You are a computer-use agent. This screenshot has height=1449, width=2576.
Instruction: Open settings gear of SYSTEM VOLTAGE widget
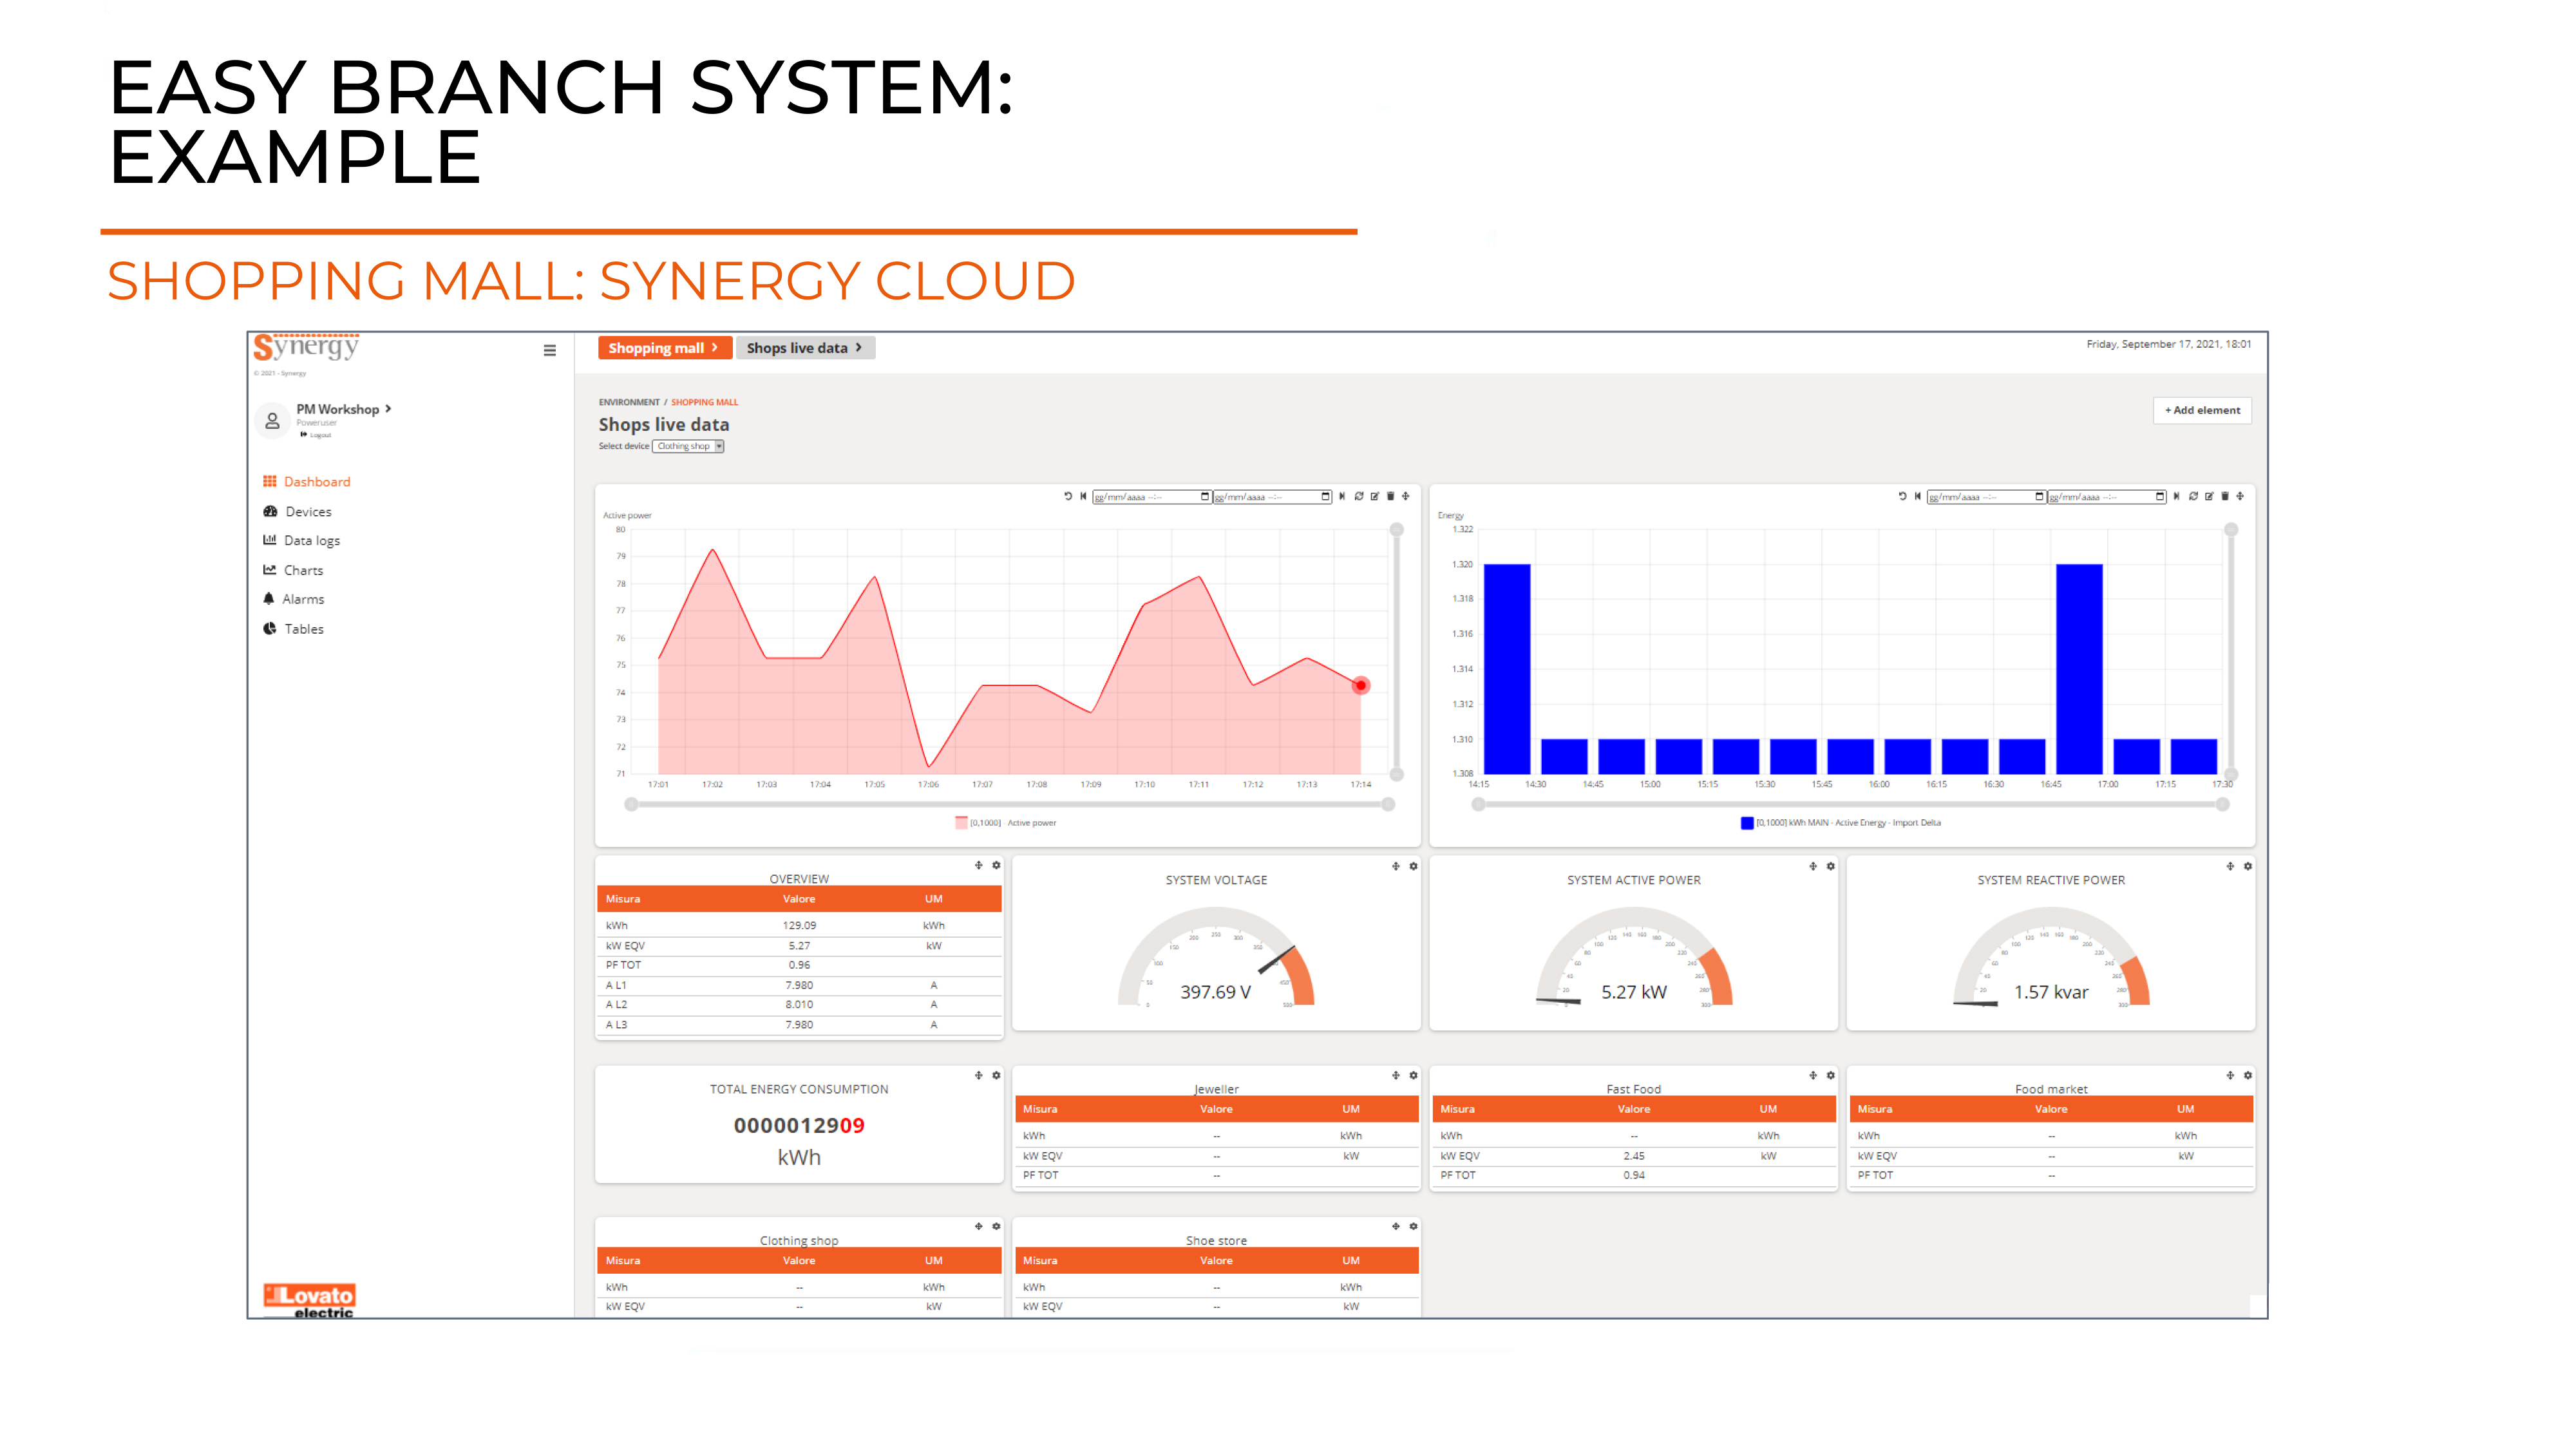tap(1413, 866)
